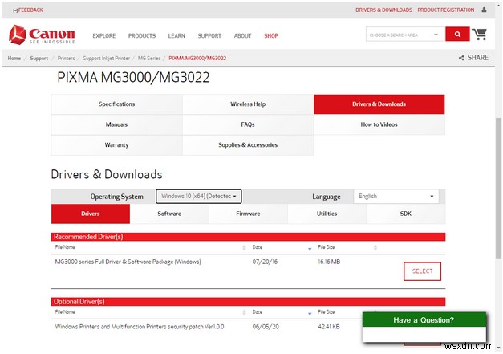Screen dimensions: 503x354
Task: Open Operating System dropdown
Action: pyautogui.click(x=198, y=196)
